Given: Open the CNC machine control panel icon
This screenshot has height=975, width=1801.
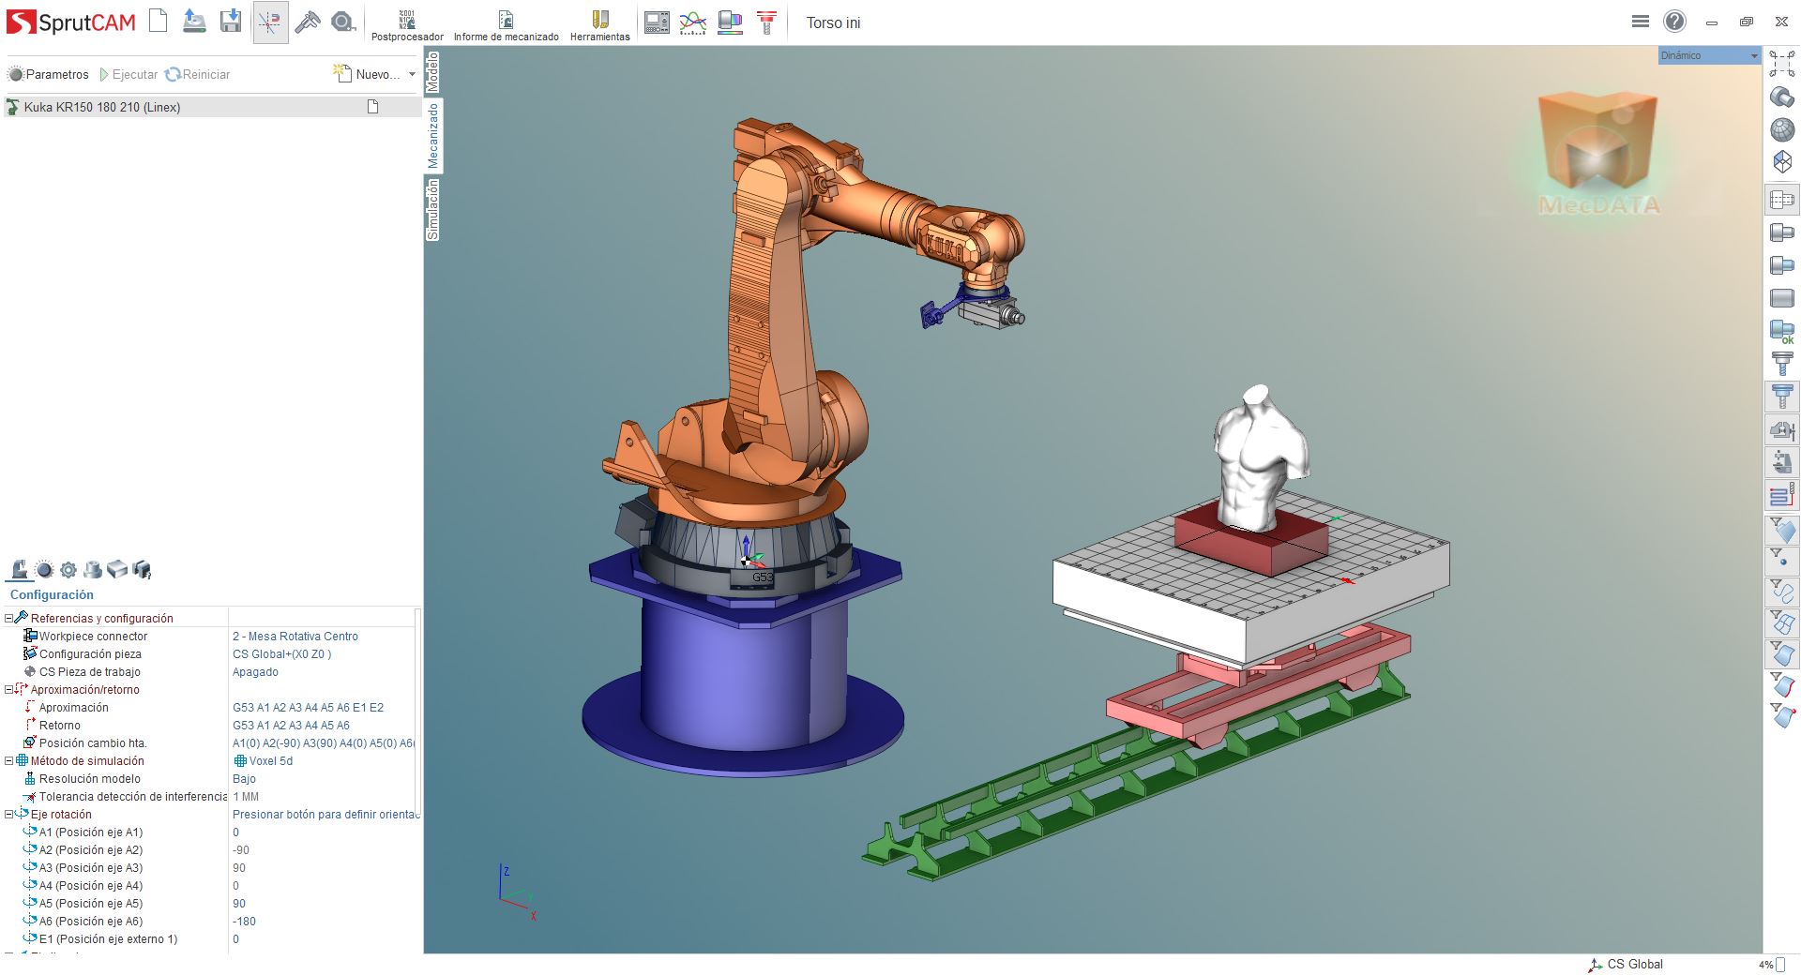Looking at the screenshot, I should (x=658, y=22).
